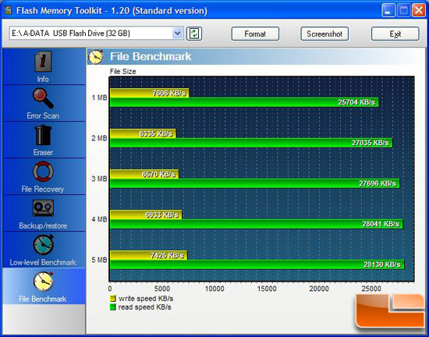
Task: Maximize the Flash Memory Toolkit window
Action: (x=403, y=10)
